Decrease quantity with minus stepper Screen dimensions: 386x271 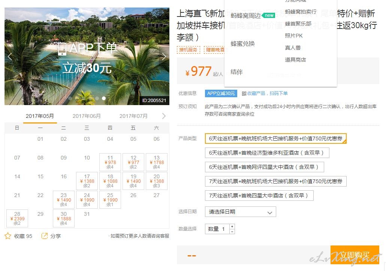pos(232,232)
